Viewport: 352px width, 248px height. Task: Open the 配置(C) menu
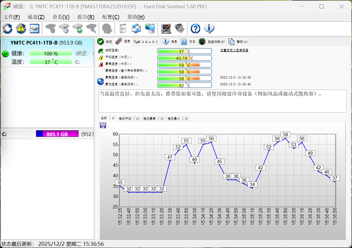pyautogui.click(x=110, y=17)
